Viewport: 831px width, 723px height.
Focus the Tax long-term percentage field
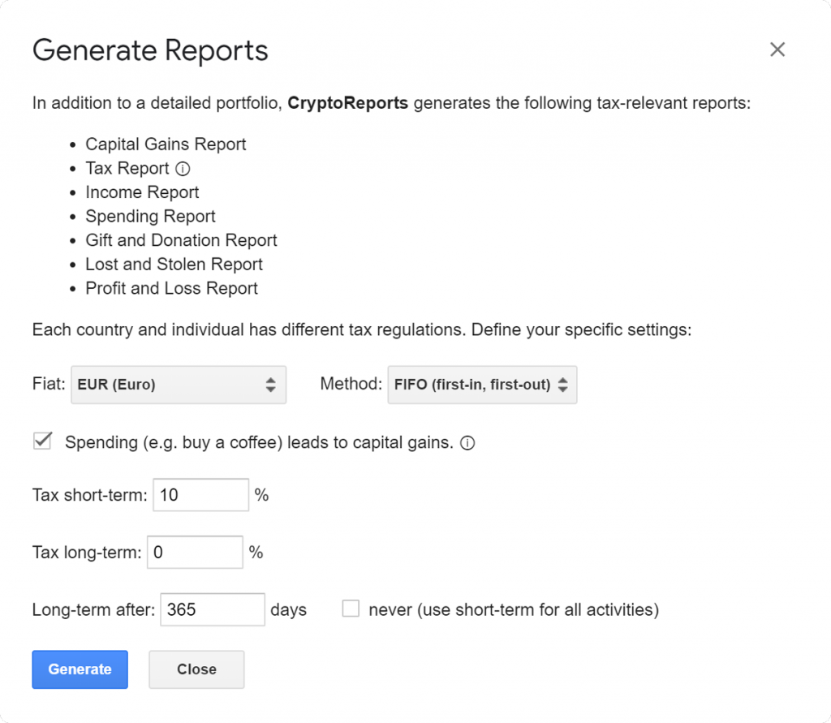coord(195,553)
